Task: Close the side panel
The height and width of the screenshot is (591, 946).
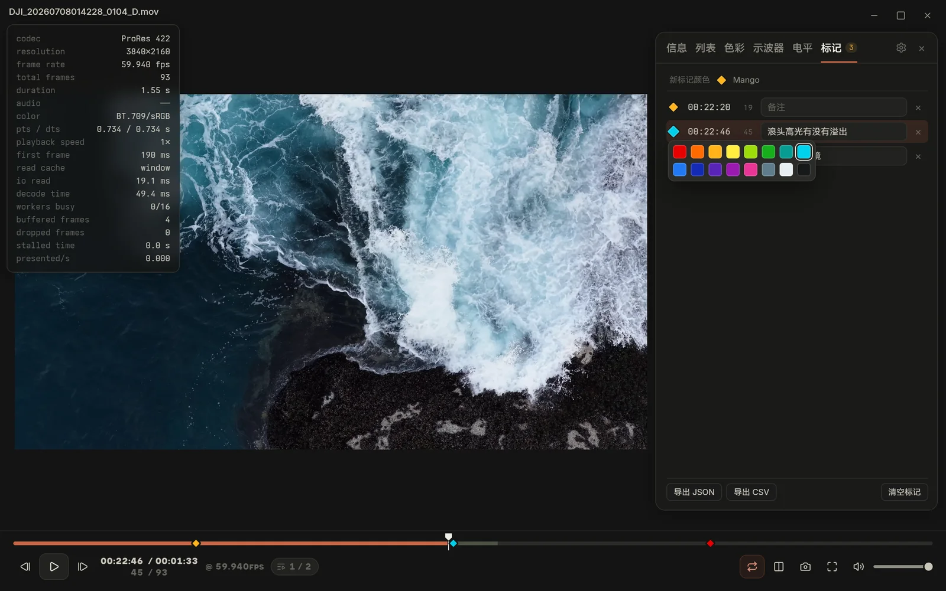Action: 922,48
